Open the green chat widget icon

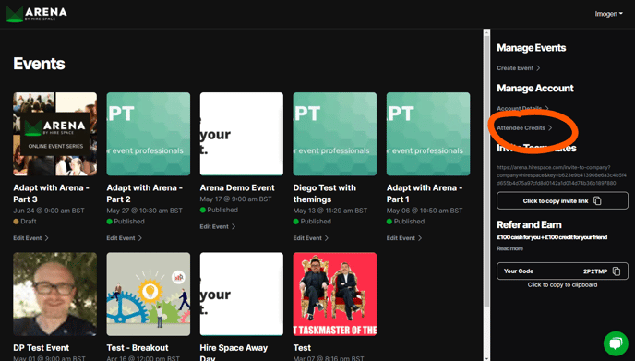click(x=616, y=343)
